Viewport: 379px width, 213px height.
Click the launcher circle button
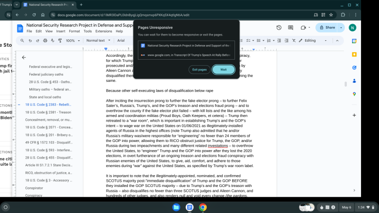point(6,207)
